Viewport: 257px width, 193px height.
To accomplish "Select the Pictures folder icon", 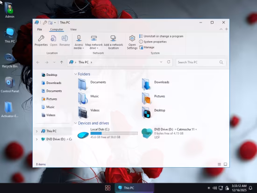I will 146,98.
